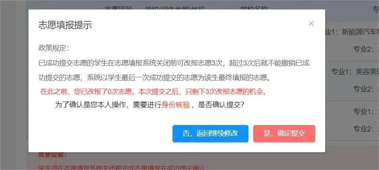Screen dimensions: 379x170
Task: Select the dialog title 志愿填报提示
Action: coord(65,25)
